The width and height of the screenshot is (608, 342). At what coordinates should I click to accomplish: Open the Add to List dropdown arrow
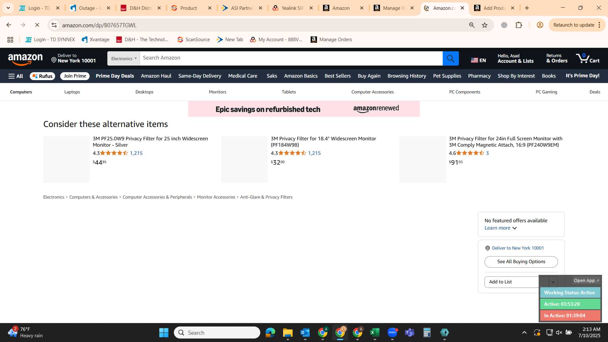(553, 282)
